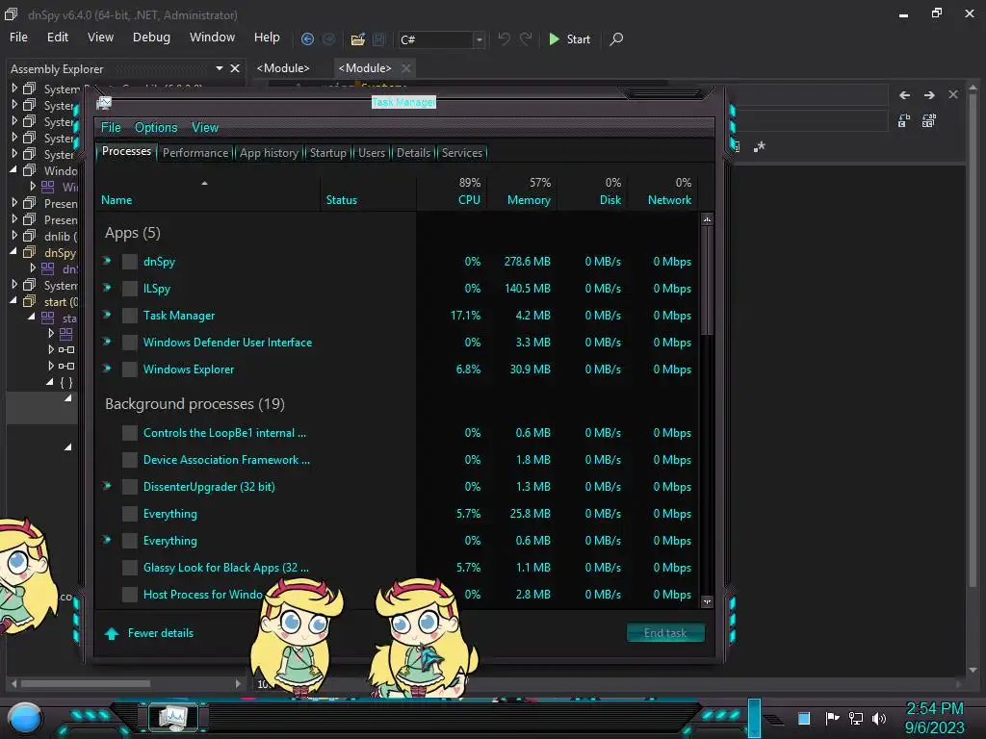Open the Assembly Explorer panel options dropdown arrow
Image resolution: width=986 pixels, height=739 pixels.
pyautogui.click(x=219, y=68)
